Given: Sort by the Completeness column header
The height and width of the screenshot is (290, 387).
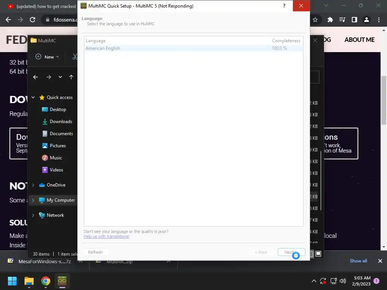Looking at the screenshot, I should [x=286, y=41].
